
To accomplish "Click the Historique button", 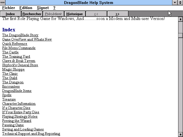I will tap(75, 14).
